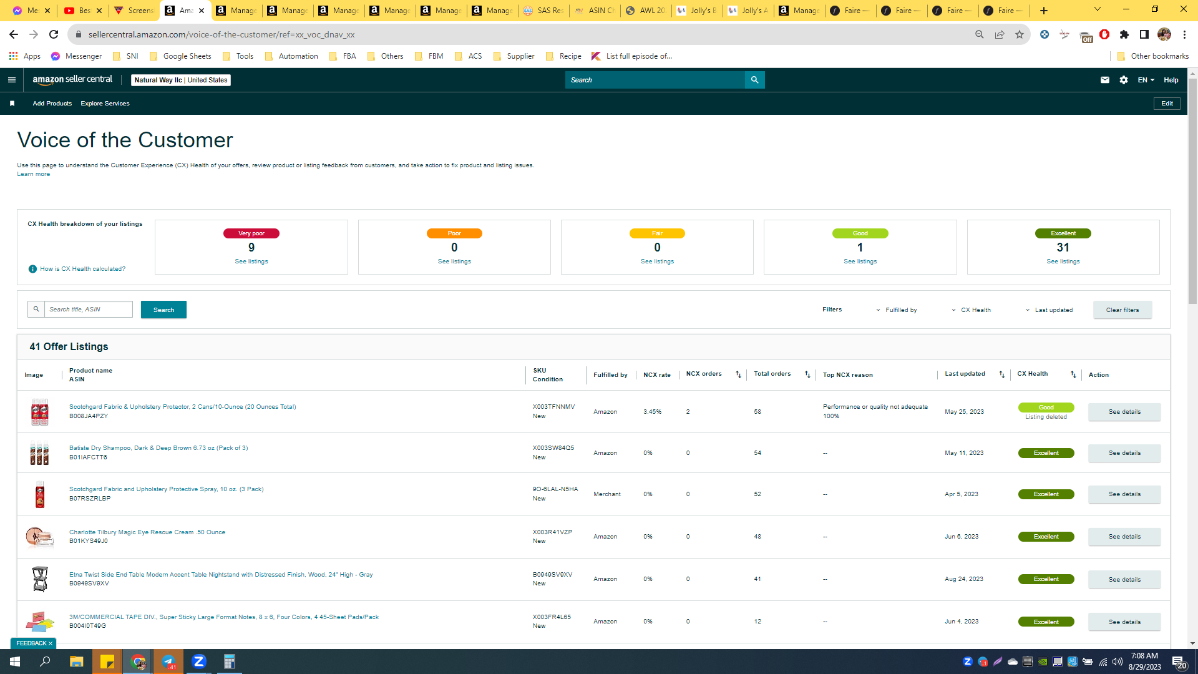Reload the page in Chrome
Image resolution: width=1198 pixels, height=674 pixels.
54,34
